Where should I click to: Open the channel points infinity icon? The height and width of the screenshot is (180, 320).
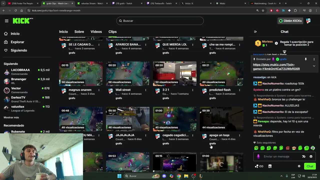259,166
